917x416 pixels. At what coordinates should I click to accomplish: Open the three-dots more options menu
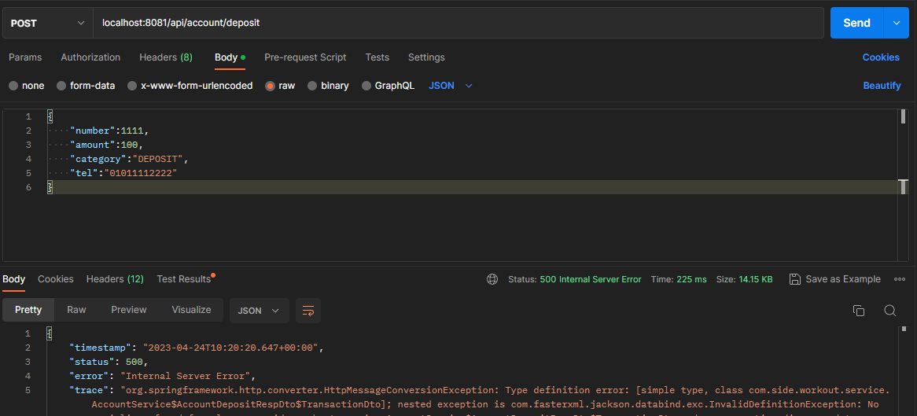pyautogui.click(x=900, y=279)
